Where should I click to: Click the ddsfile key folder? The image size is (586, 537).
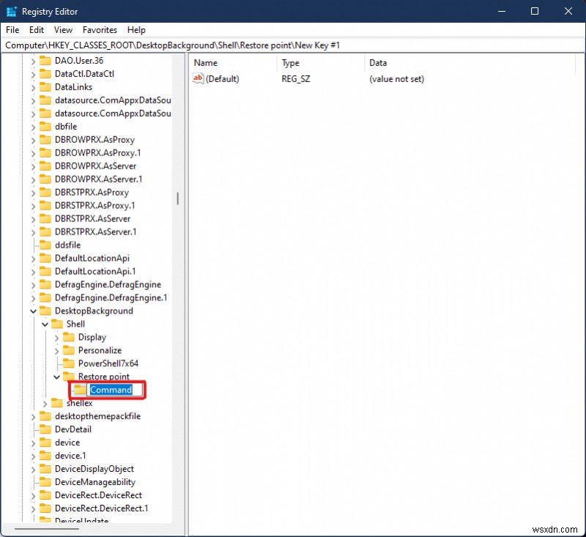pos(69,245)
